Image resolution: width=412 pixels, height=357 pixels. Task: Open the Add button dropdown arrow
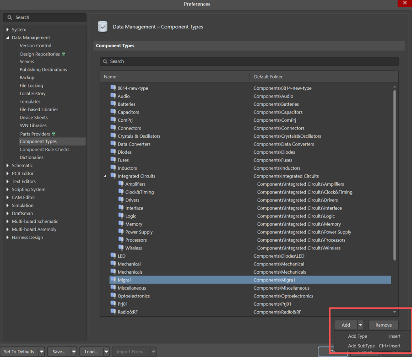pyautogui.click(x=361, y=325)
